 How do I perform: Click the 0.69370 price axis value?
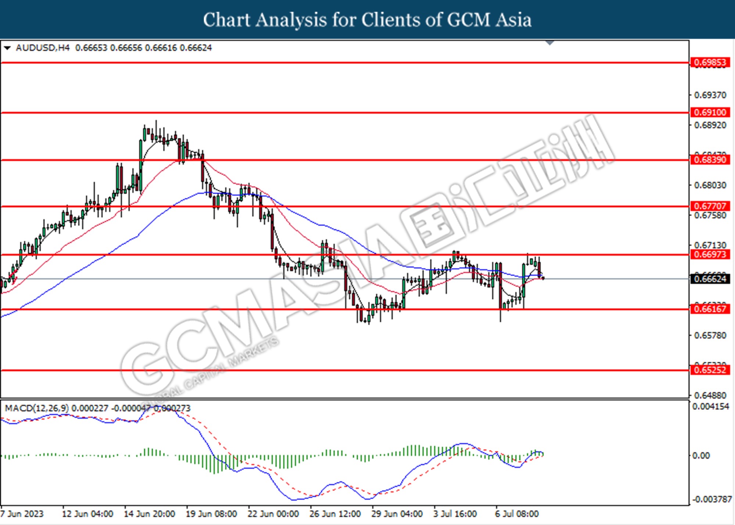(x=710, y=95)
